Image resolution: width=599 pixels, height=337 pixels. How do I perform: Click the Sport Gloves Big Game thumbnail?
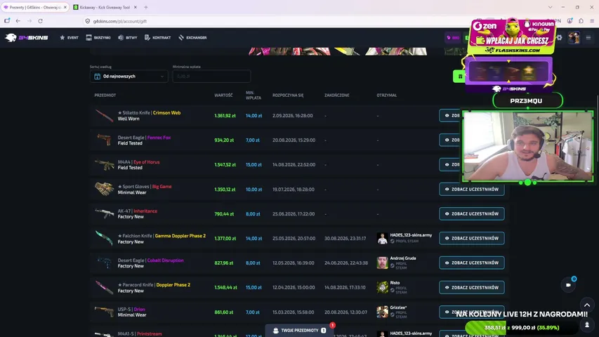[105, 189]
